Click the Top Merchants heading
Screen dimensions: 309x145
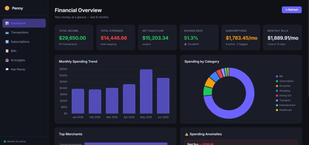[x=71, y=134]
